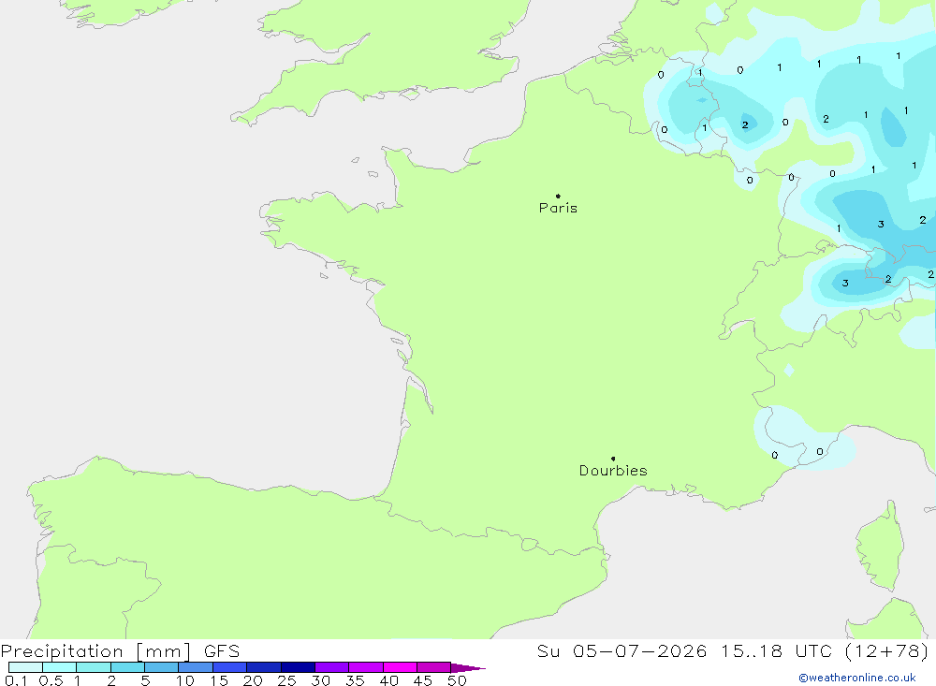The width and height of the screenshot is (936, 686).
Task: Click the '(12+78)' forecast offset text
Action: [x=887, y=651]
